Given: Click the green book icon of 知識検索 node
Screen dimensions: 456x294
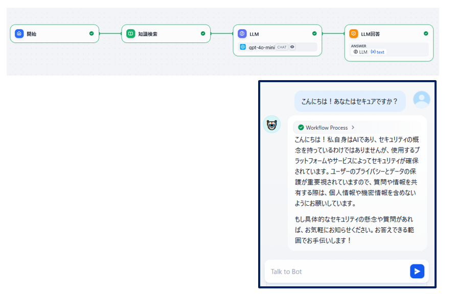Looking at the screenshot, I should point(130,34).
